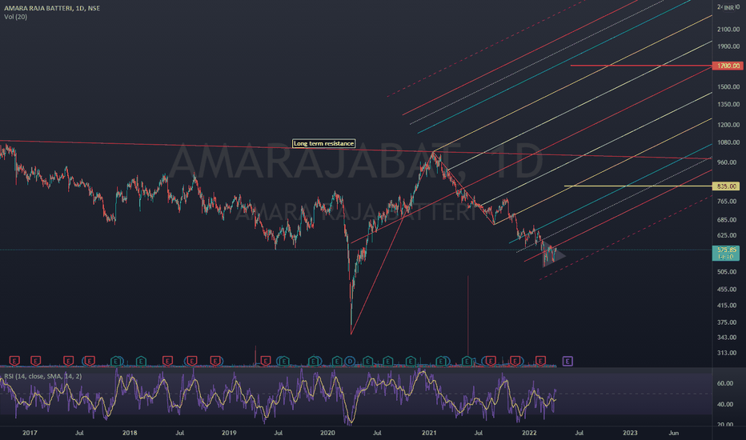Click the 455.00 price axis label
746x440 pixels.
(728, 290)
